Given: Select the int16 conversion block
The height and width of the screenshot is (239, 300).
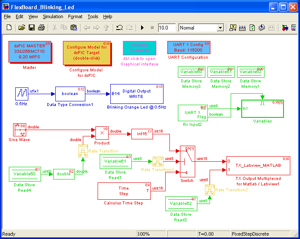Looking at the screenshot, I should [142, 134].
